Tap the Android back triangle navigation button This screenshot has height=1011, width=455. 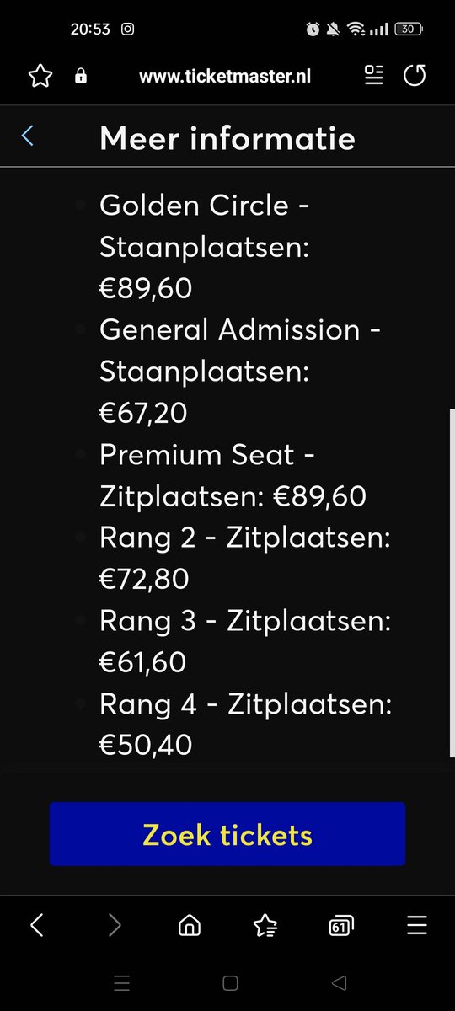click(339, 982)
